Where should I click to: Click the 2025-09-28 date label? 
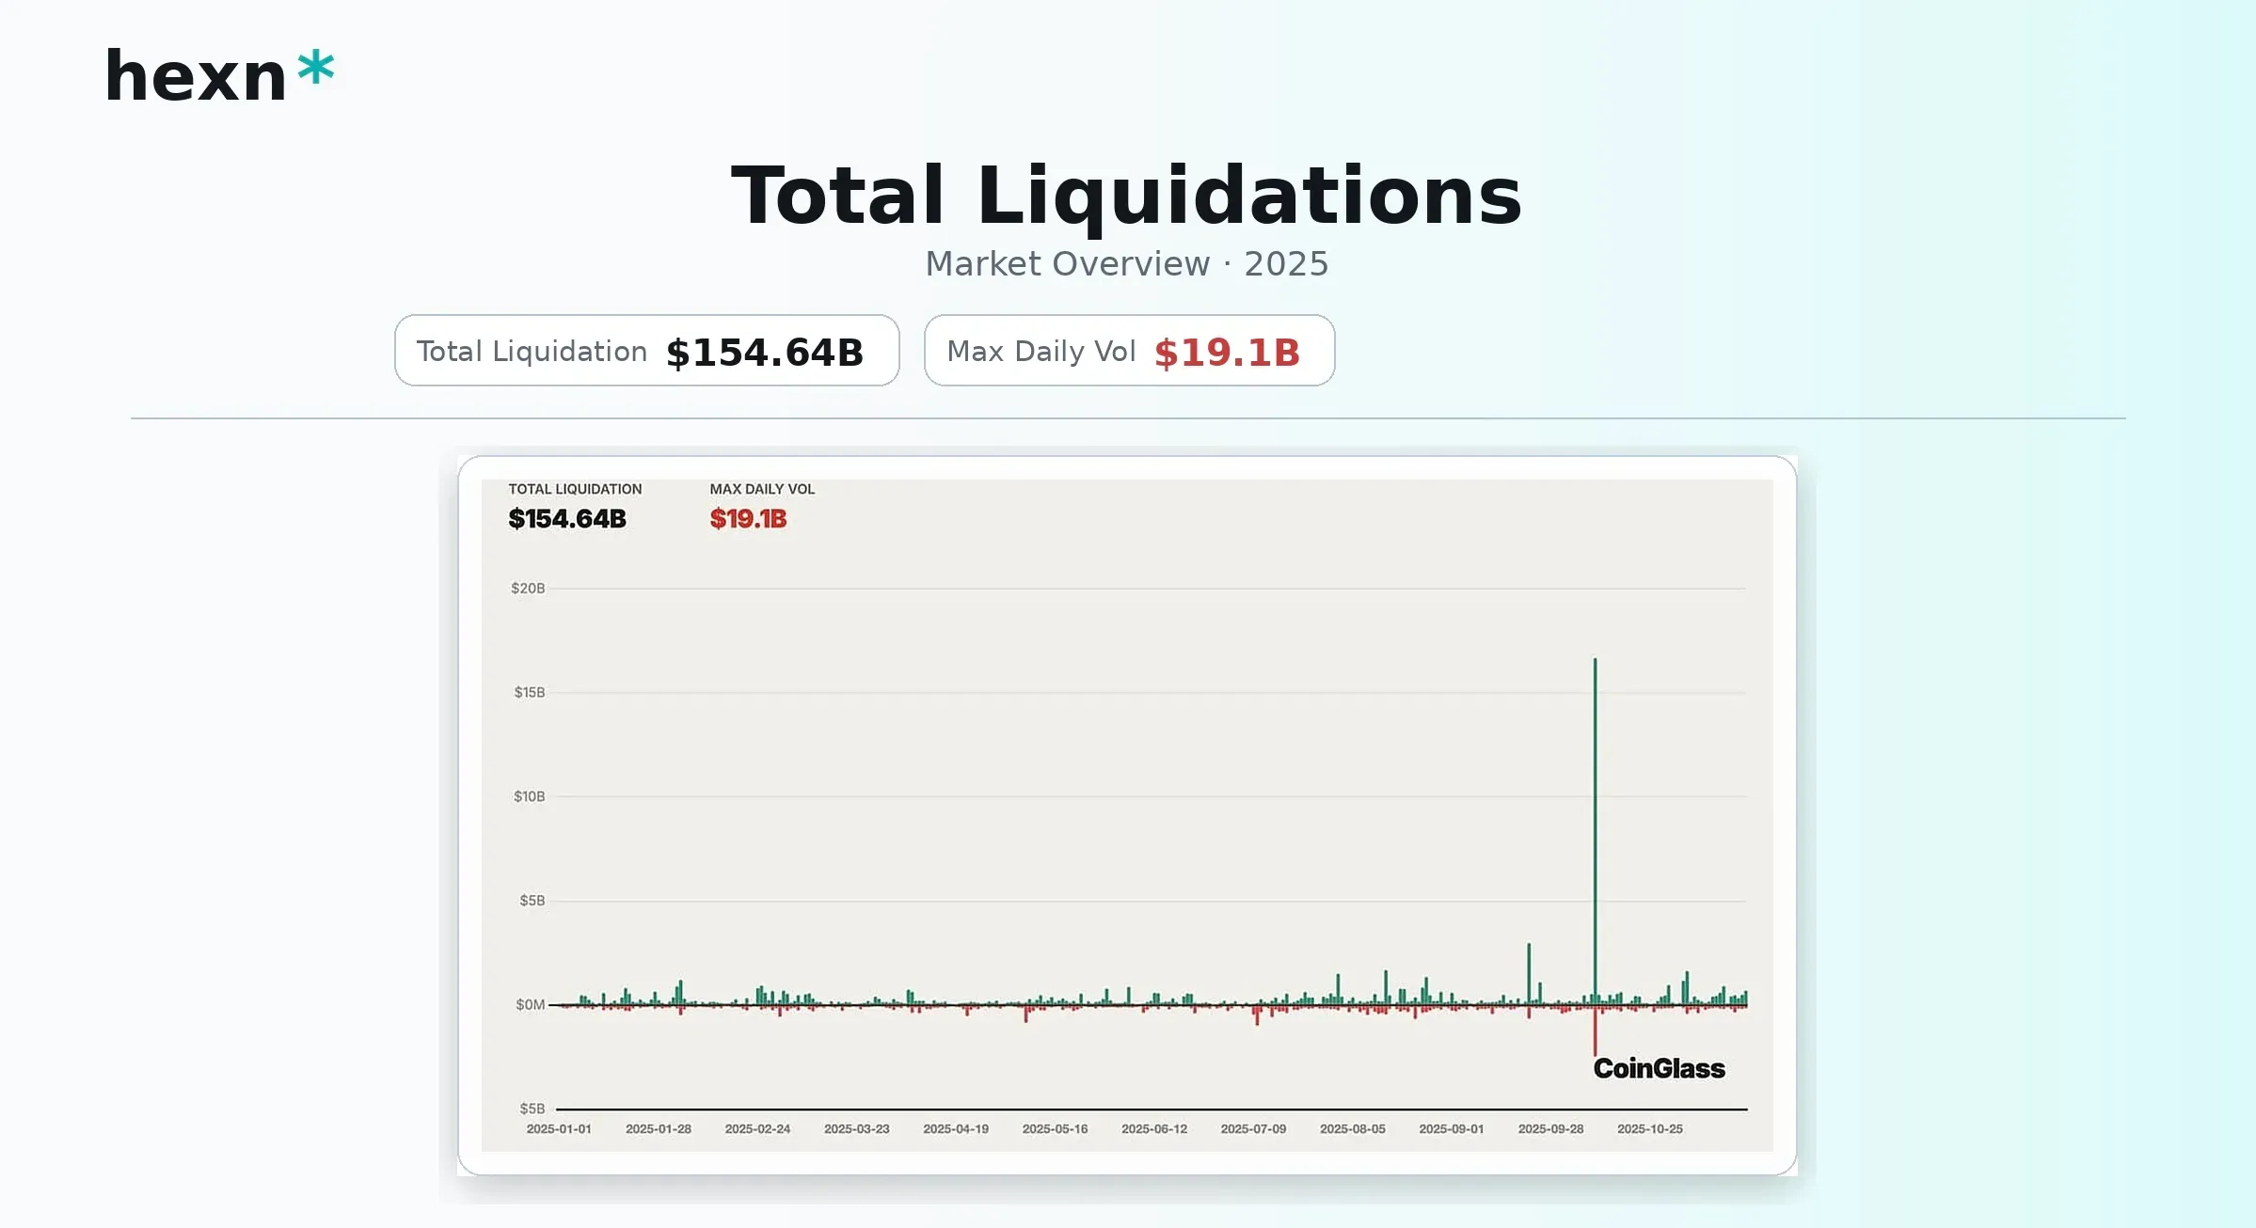pos(1550,1129)
